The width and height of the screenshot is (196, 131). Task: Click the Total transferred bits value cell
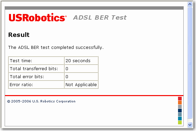point(81,69)
